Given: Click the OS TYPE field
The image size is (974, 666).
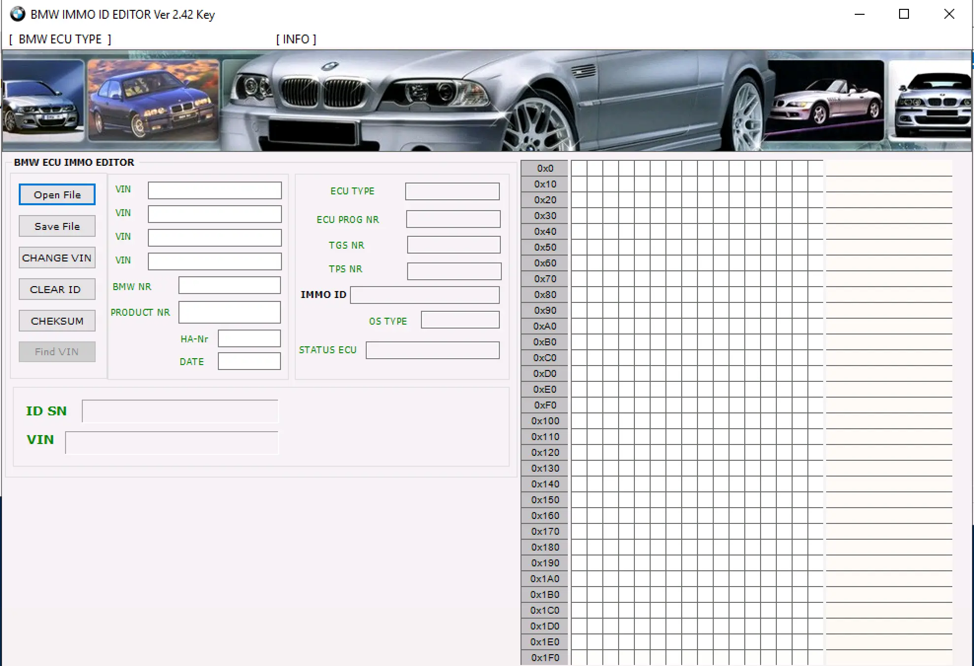Looking at the screenshot, I should [459, 320].
